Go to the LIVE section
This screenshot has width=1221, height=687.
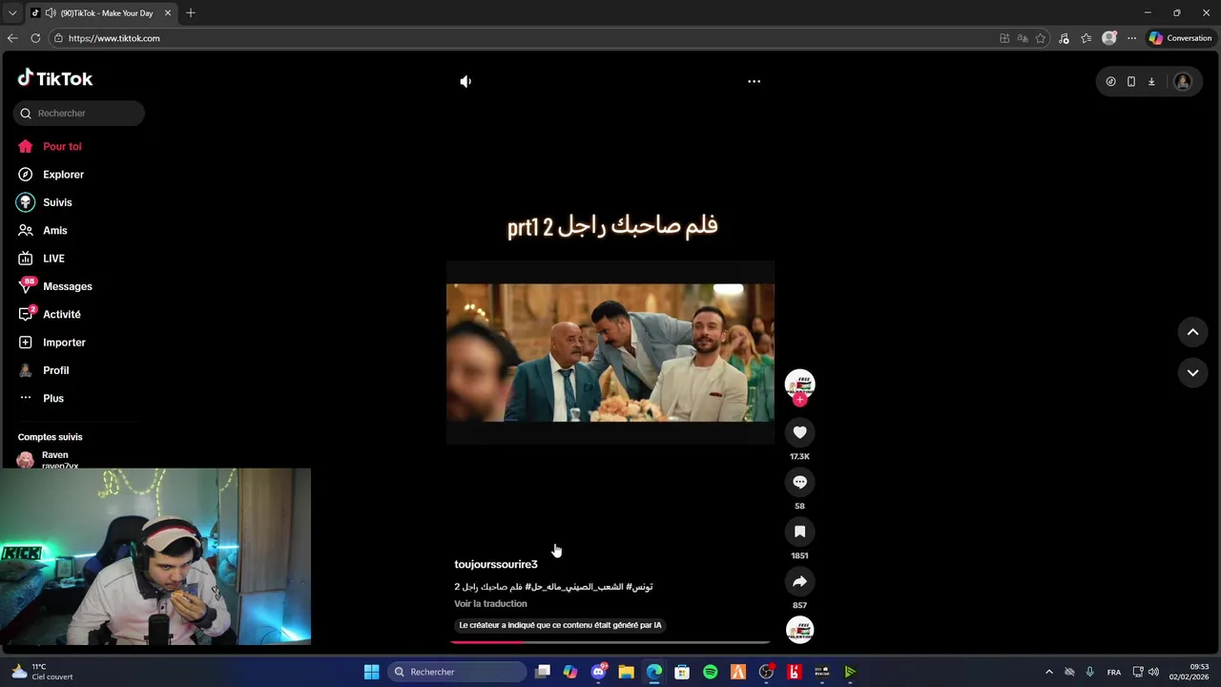point(53,259)
